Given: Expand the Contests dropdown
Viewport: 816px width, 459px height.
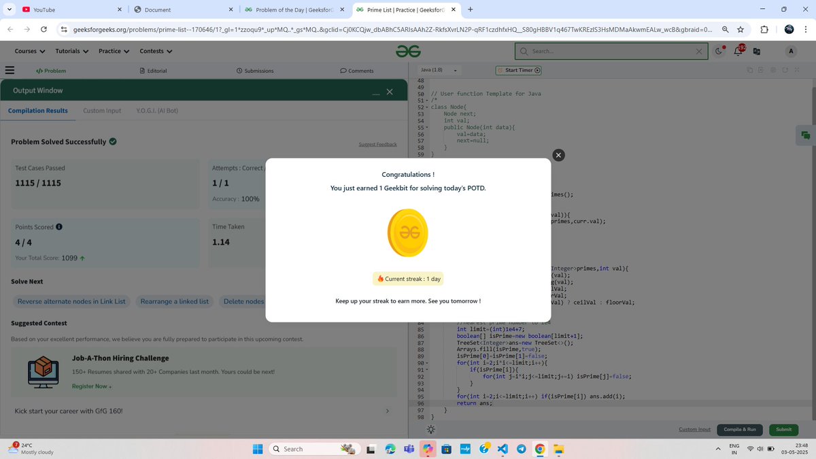Looking at the screenshot, I should (x=156, y=51).
